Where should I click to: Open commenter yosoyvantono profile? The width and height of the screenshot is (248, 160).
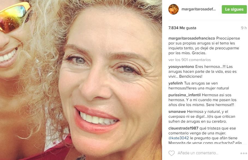click(181, 67)
